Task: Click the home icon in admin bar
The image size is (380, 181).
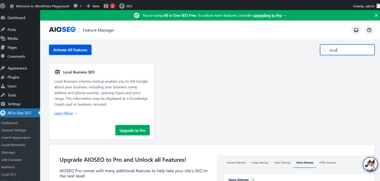Action: 12,6
